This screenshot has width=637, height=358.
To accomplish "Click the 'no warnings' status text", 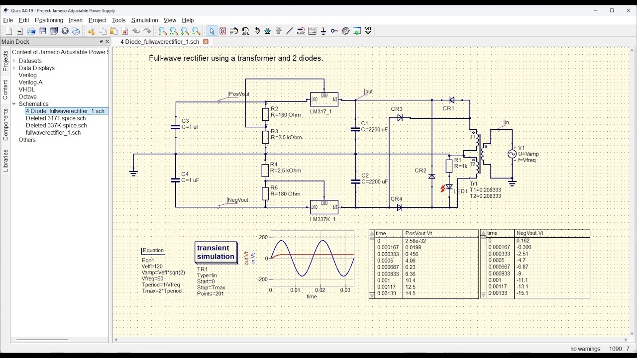I will tap(585, 349).
